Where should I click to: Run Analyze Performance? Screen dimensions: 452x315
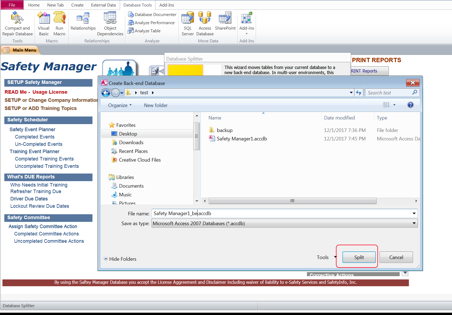click(x=151, y=23)
